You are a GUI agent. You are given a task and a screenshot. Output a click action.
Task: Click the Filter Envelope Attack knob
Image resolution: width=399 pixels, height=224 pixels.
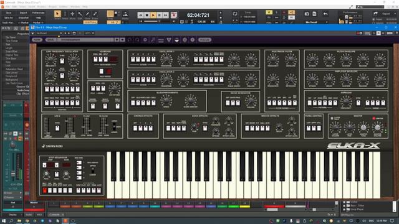click(x=312, y=59)
